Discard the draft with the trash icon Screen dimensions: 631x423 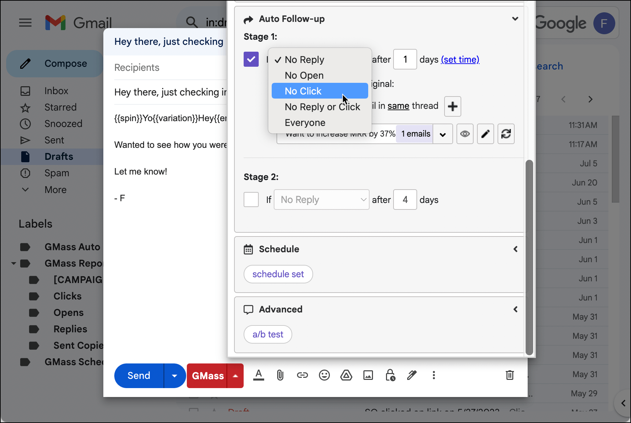tap(510, 375)
